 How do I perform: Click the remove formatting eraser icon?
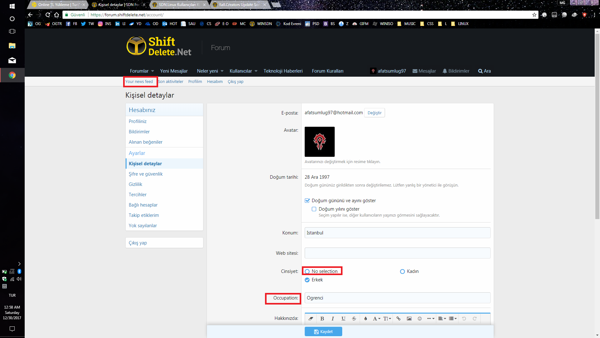tap(311, 319)
